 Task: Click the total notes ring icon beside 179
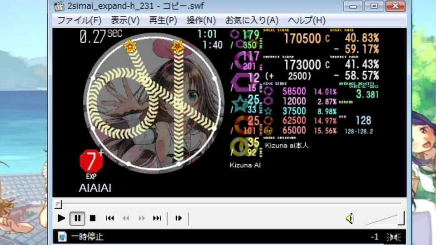click(234, 34)
